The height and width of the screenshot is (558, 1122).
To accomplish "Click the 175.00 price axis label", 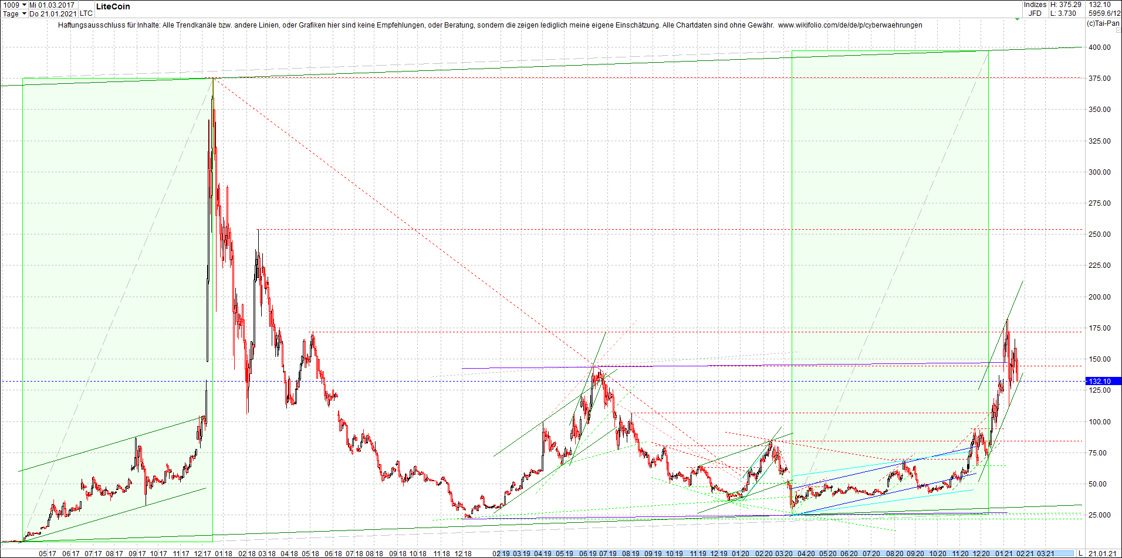I will point(1100,328).
